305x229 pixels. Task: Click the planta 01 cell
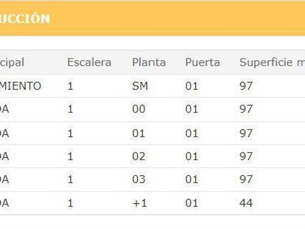(x=138, y=133)
